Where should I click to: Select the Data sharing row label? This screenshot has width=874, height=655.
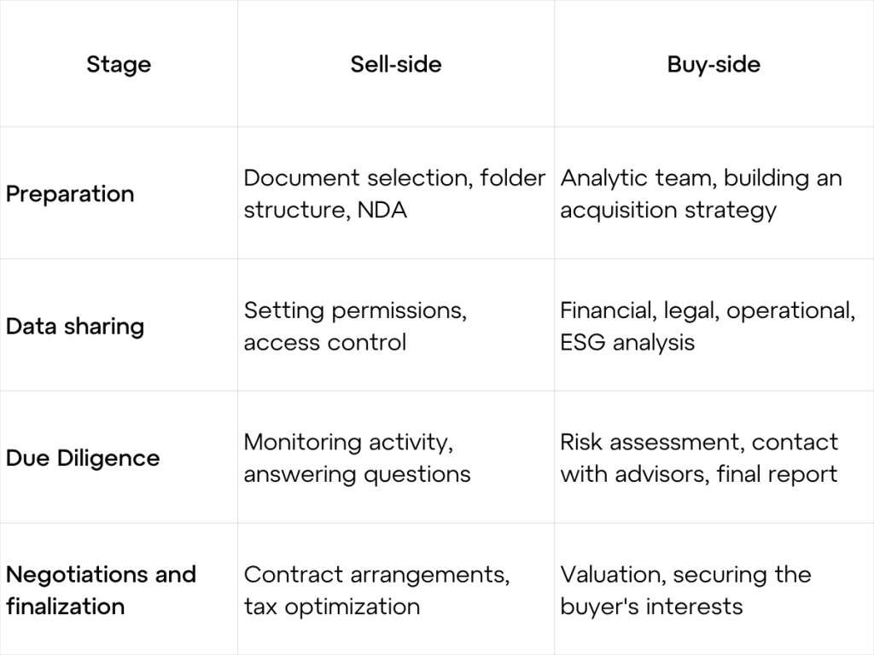(x=75, y=327)
